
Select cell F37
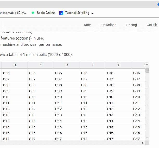pyautogui.click(x=119, y=79)
